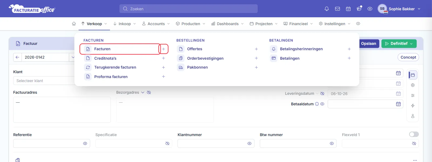The width and height of the screenshot is (432, 162).
Task: Open the calendar icon in header
Action: (x=348, y=9)
